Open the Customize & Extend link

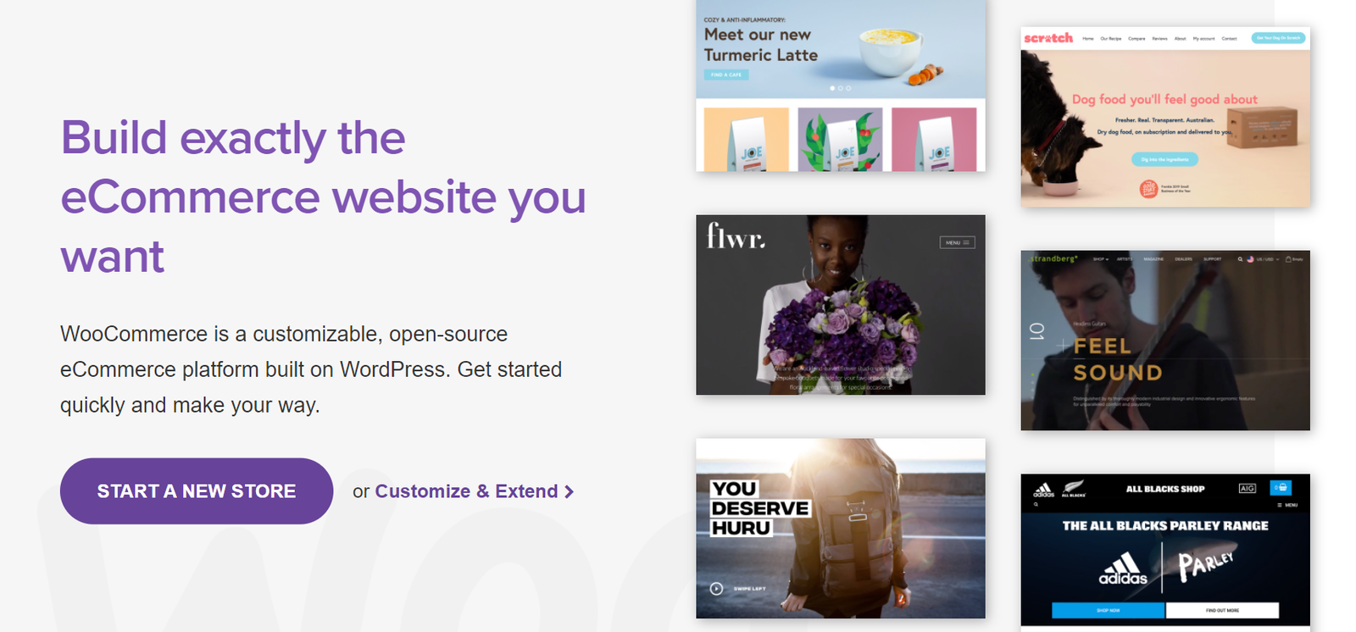pyautogui.click(x=466, y=491)
